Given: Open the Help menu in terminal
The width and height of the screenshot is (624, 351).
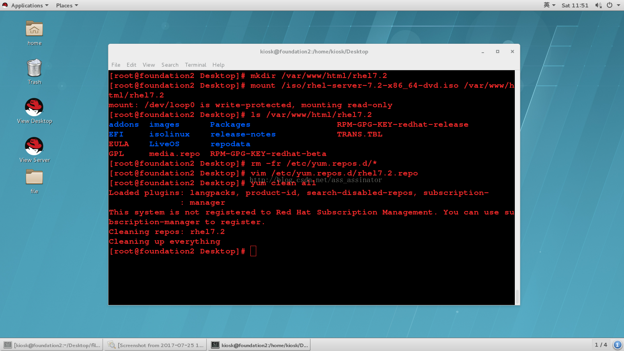Looking at the screenshot, I should 218,65.
